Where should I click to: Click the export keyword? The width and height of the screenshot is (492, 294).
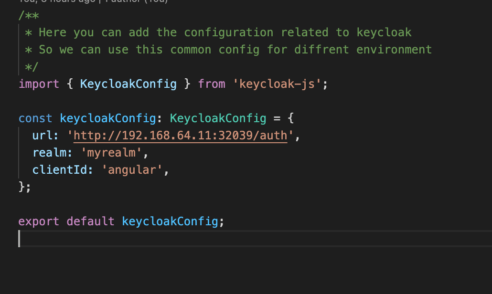point(39,222)
